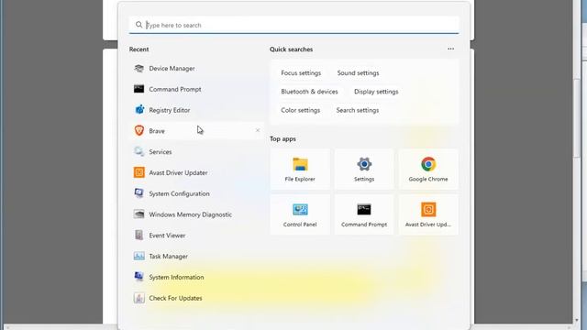Click the Check For Updates icon
This screenshot has height=330, width=587.
coord(138,298)
